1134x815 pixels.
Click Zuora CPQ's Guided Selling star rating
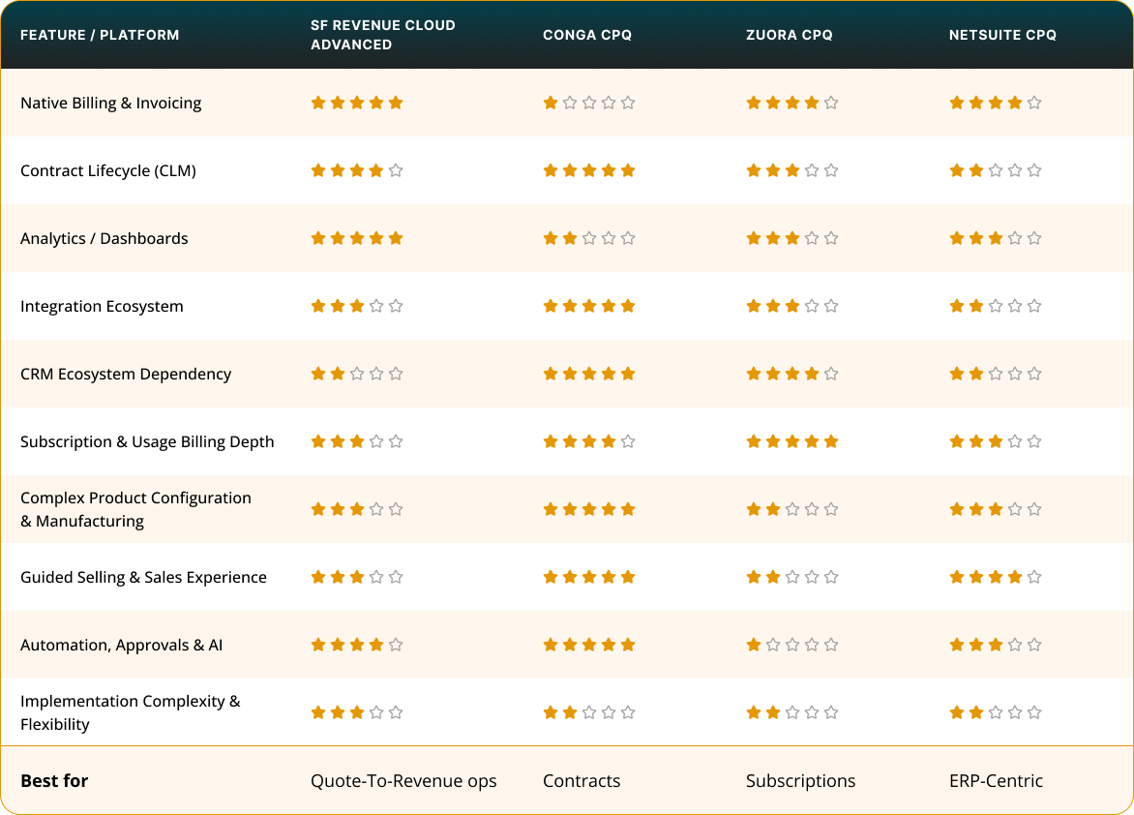791,578
